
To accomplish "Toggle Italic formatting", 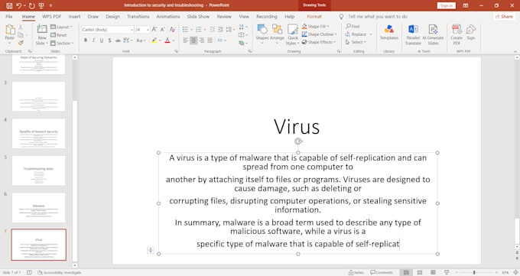I will pyautogui.click(x=93, y=41).
